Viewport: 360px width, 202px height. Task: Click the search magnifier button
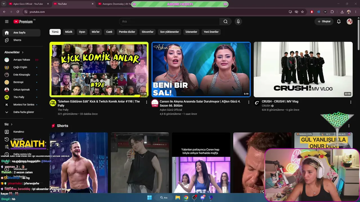point(226,22)
